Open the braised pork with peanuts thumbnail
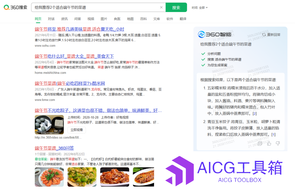 coord(115,177)
